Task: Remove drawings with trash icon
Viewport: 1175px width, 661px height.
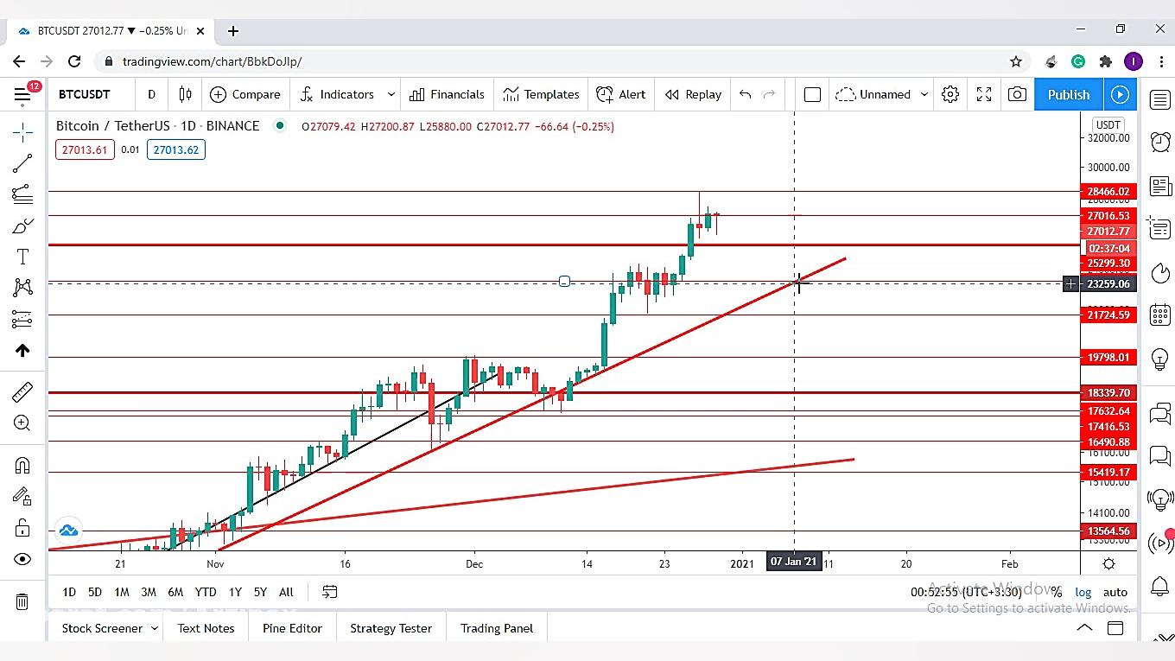Action: [x=22, y=601]
